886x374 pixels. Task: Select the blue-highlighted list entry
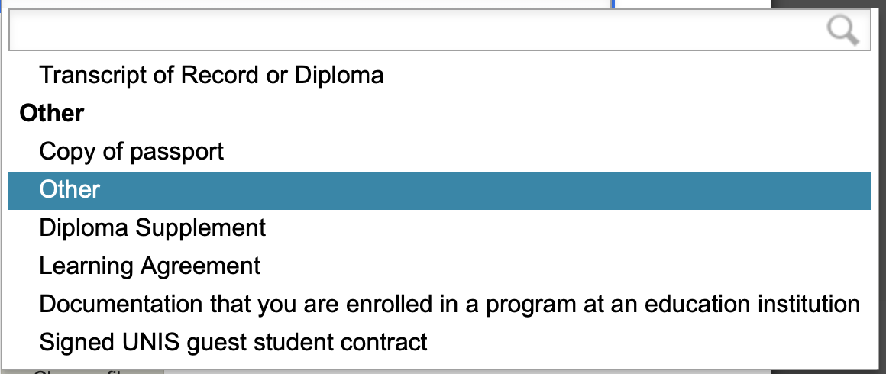(x=440, y=190)
